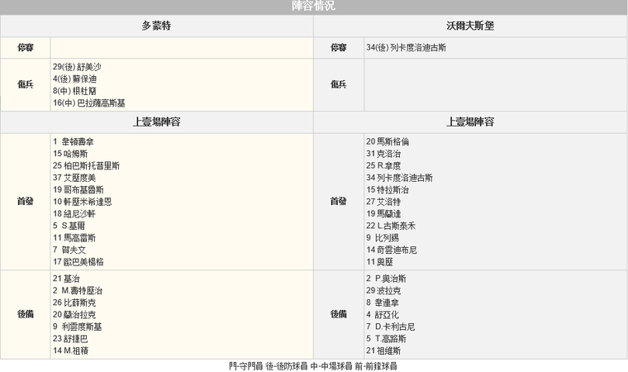Image resolution: width=628 pixels, height=372 pixels.
Task: Click '停賽' label in the 多蒙特 column
Action: (26, 48)
